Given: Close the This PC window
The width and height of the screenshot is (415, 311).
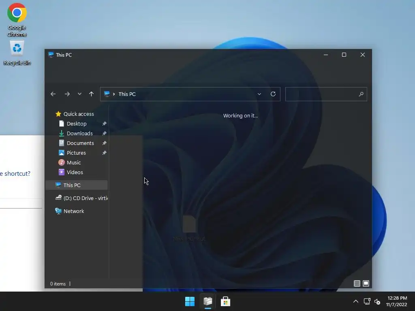Looking at the screenshot, I should pyautogui.click(x=363, y=55).
